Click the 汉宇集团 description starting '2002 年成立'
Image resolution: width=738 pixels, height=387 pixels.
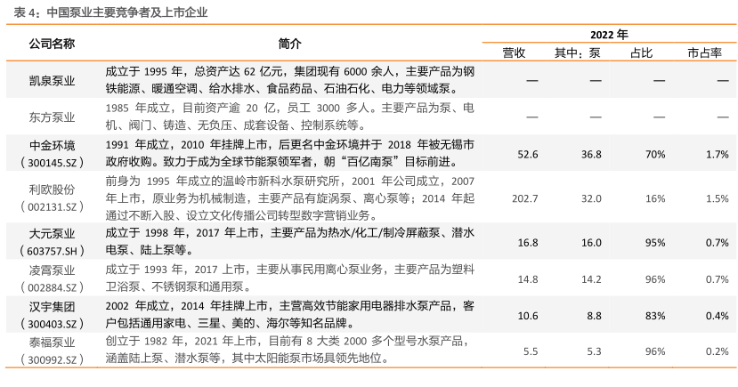289,315
